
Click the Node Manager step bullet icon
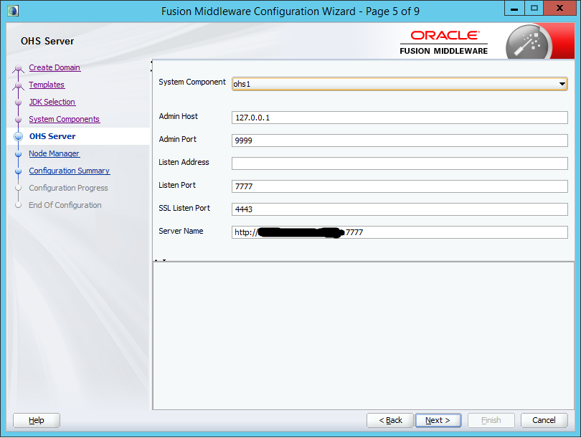click(18, 153)
